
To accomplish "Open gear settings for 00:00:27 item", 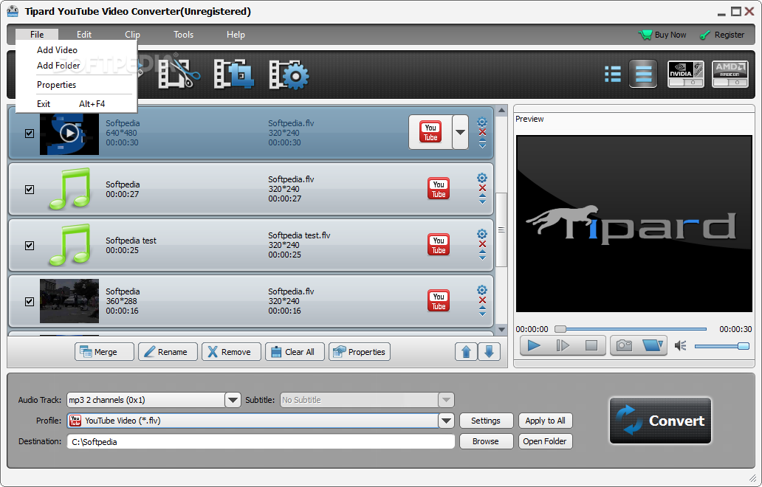I will (482, 178).
